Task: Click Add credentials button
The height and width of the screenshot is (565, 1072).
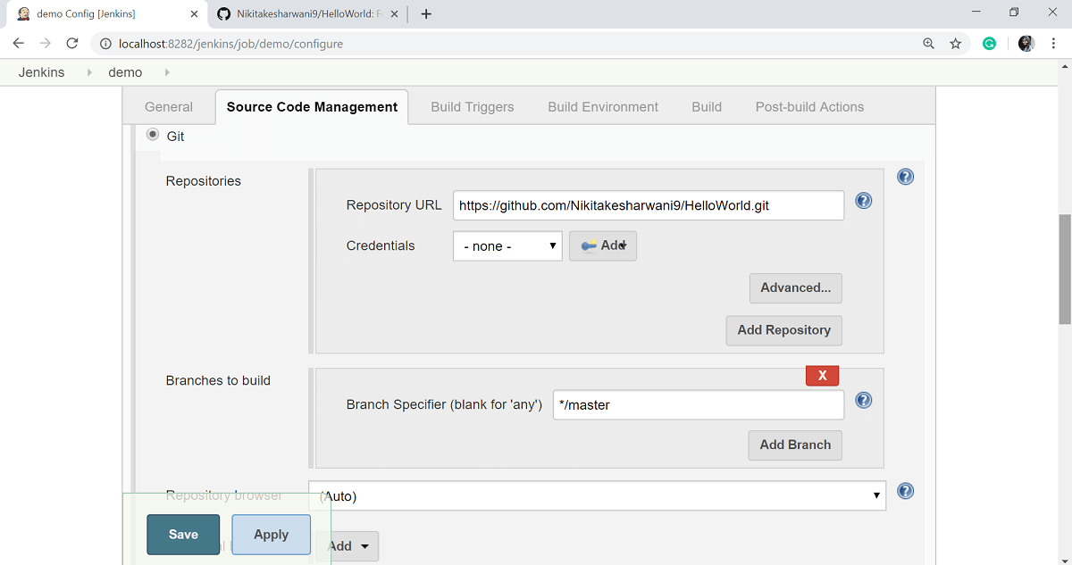Action: [x=603, y=245]
